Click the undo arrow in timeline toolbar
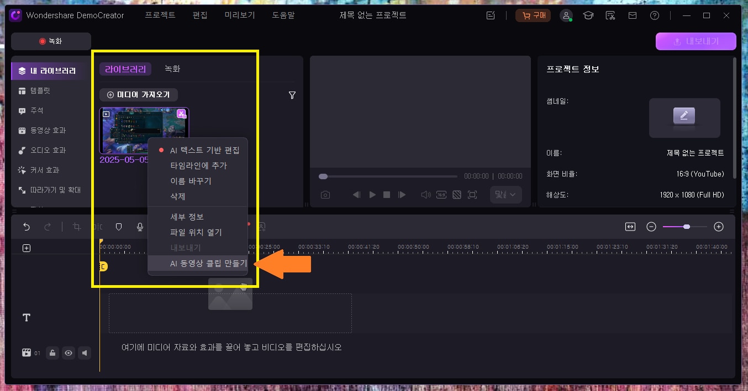This screenshot has width=748, height=391. [x=27, y=227]
